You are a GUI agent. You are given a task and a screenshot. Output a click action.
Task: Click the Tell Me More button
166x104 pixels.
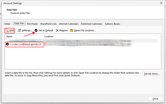pos(152,74)
